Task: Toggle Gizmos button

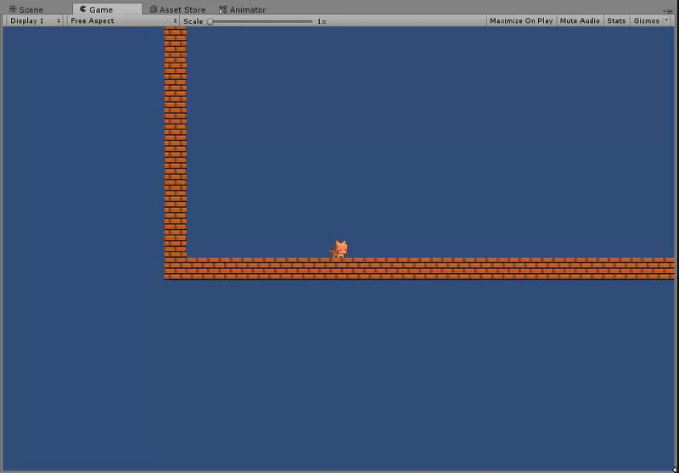Action: pyautogui.click(x=646, y=20)
